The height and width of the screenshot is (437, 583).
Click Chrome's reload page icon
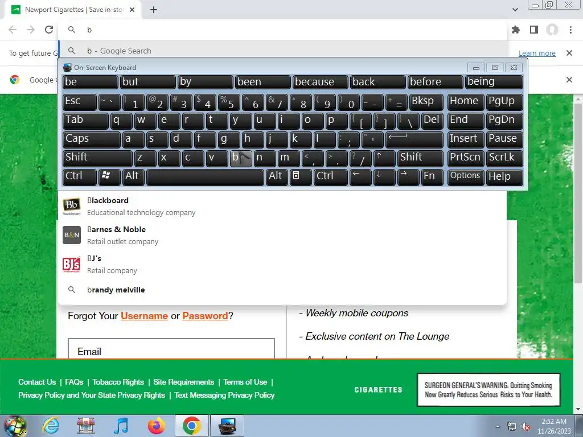click(x=49, y=30)
